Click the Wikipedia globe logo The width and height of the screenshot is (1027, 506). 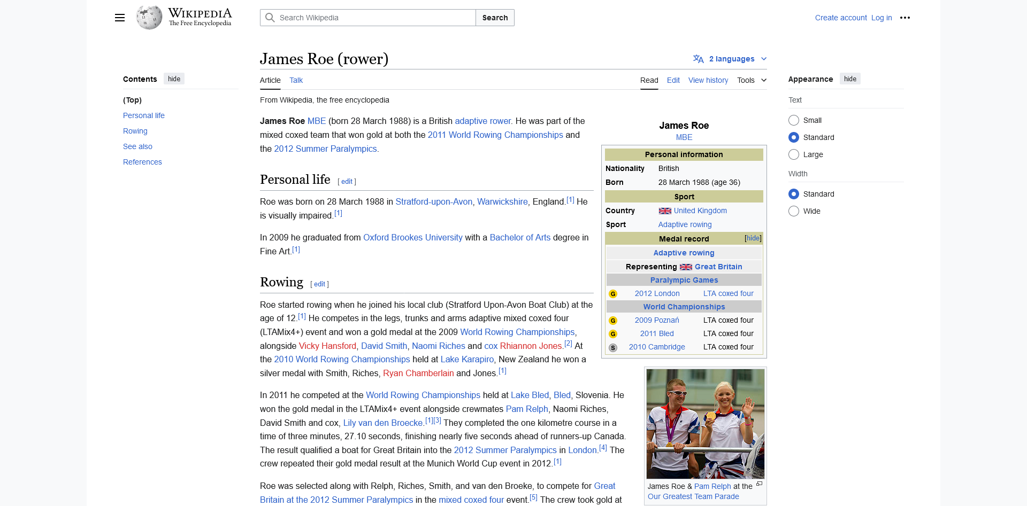(x=149, y=18)
